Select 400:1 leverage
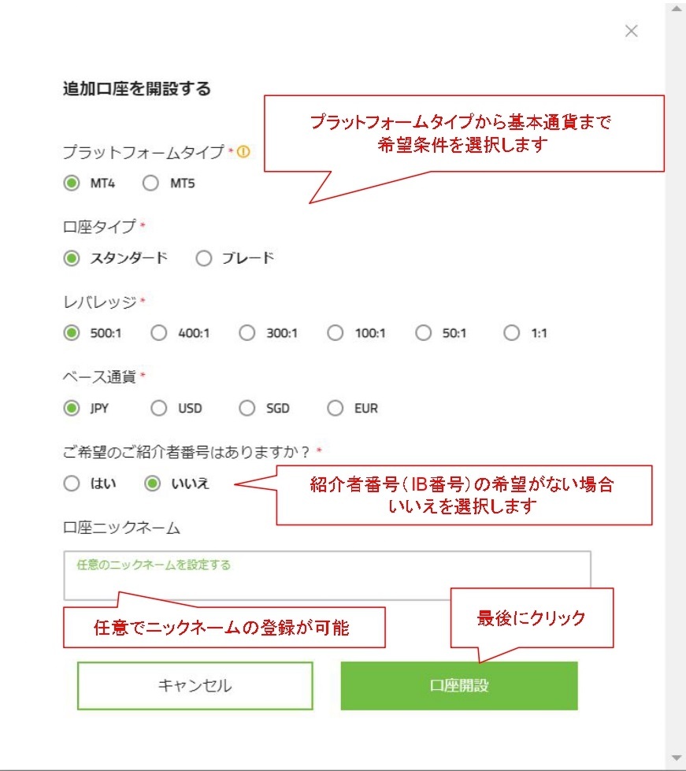The width and height of the screenshot is (686, 771). (x=159, y=333)
